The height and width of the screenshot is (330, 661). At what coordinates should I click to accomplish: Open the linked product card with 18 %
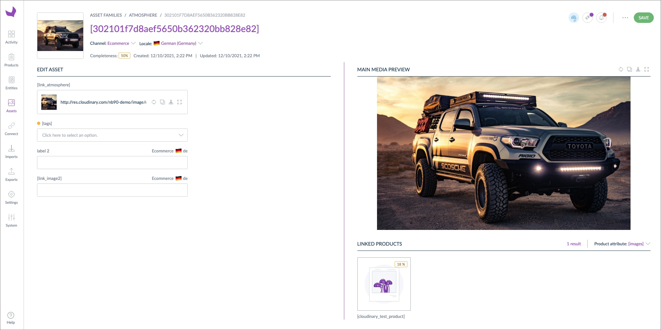[384, 284]
